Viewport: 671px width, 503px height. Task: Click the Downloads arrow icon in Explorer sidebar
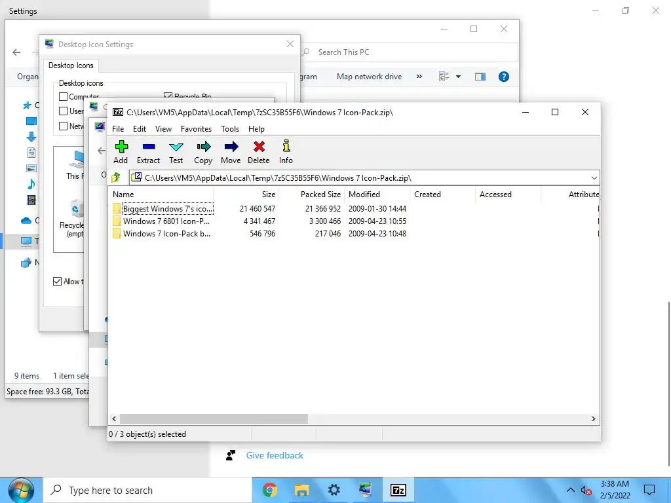pyautogui.click(x=31, y=137)
